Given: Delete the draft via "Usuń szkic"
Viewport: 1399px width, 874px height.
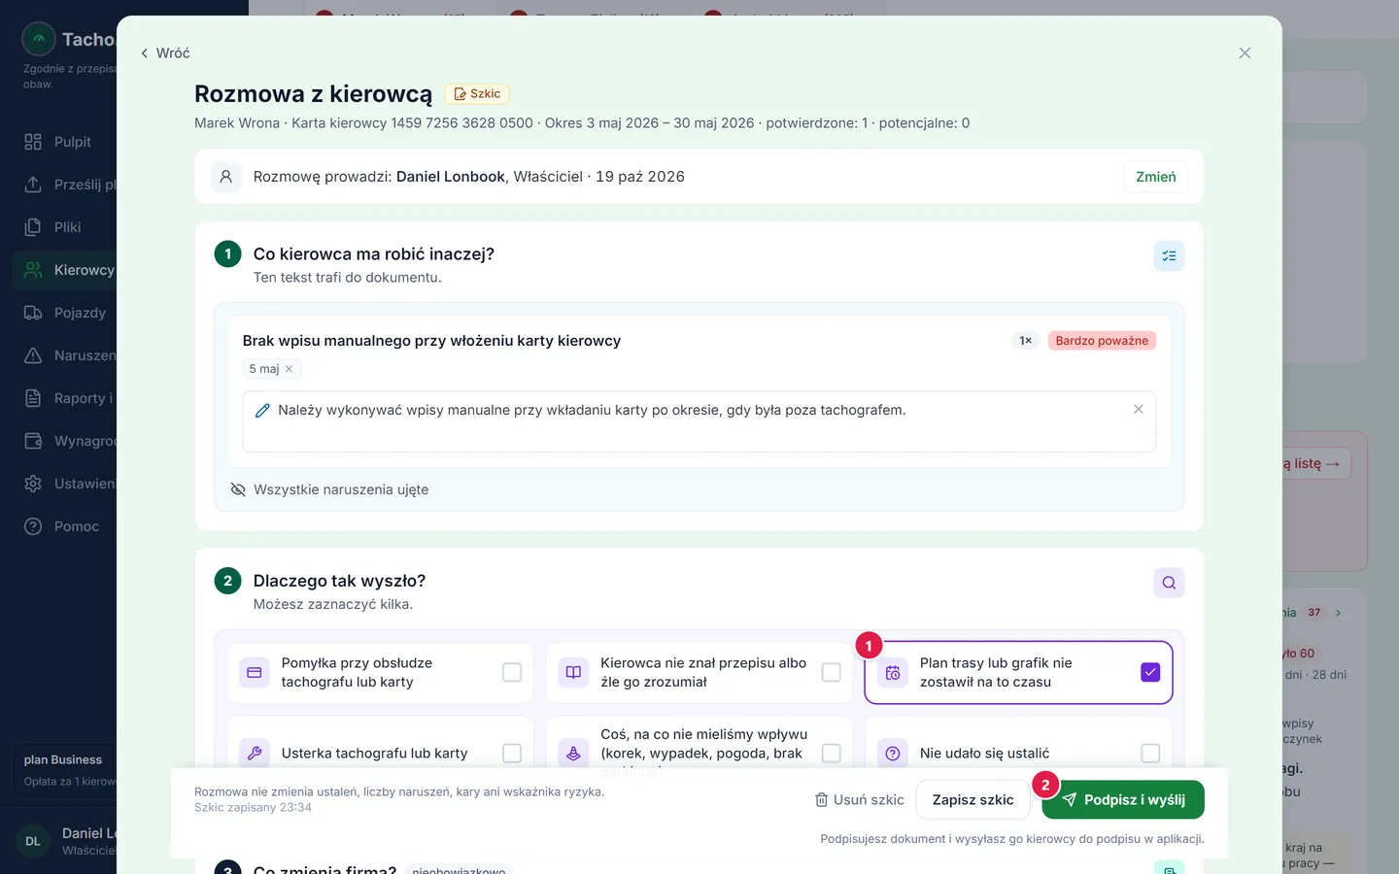Looking at the screenshot, I should click(859, 800).
